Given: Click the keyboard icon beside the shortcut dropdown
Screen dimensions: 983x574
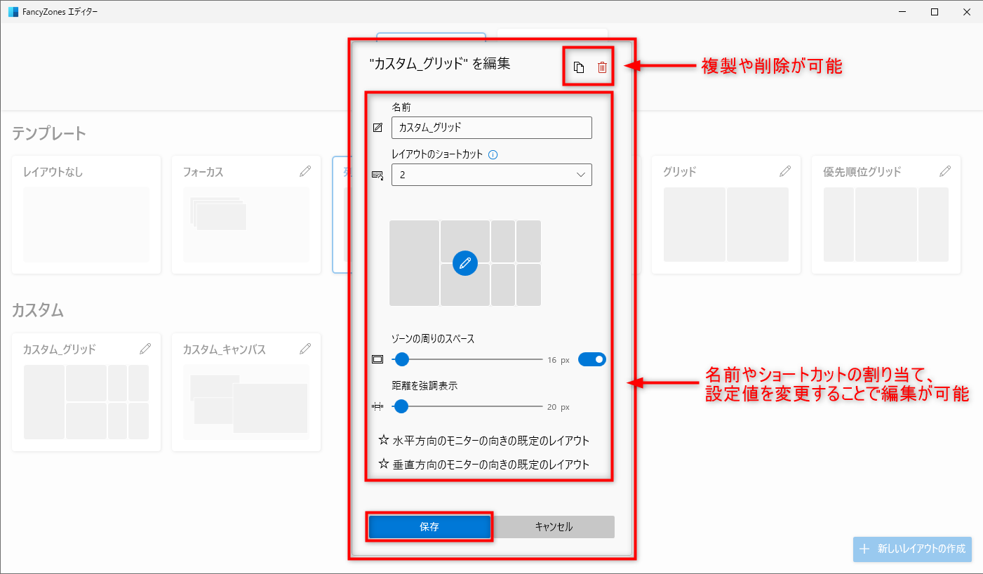Looking at the screenshot, I should click(x=377, y=175).
